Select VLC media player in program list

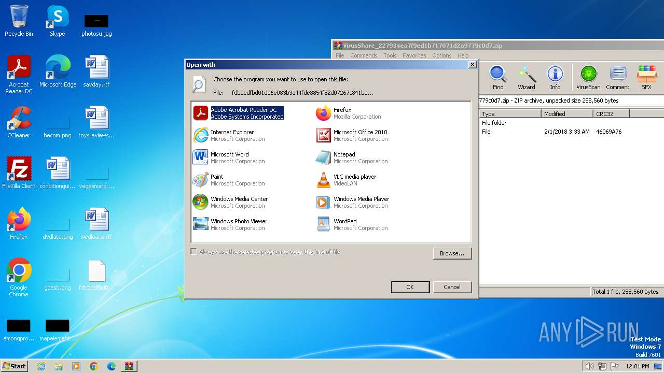tap(346, 180)
